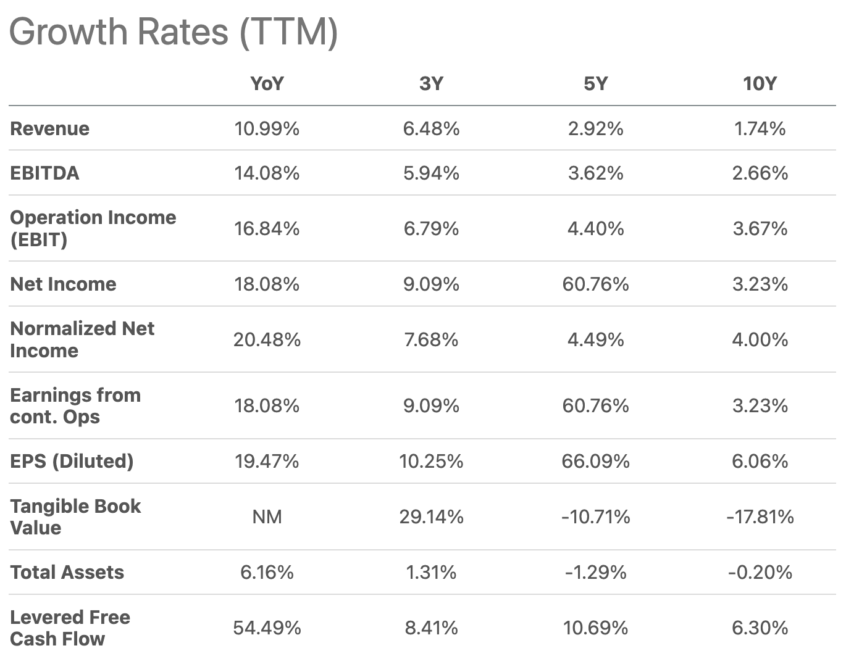846x664 pixels.
Task: Click the Tangible Book Value 10Y value -17.81%
Action: pos(760,517)
